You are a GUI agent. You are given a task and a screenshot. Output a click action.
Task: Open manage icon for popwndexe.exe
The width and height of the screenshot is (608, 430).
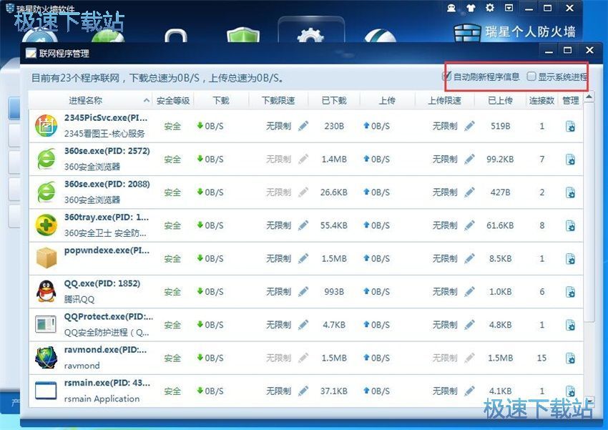[x=570, y=259]
